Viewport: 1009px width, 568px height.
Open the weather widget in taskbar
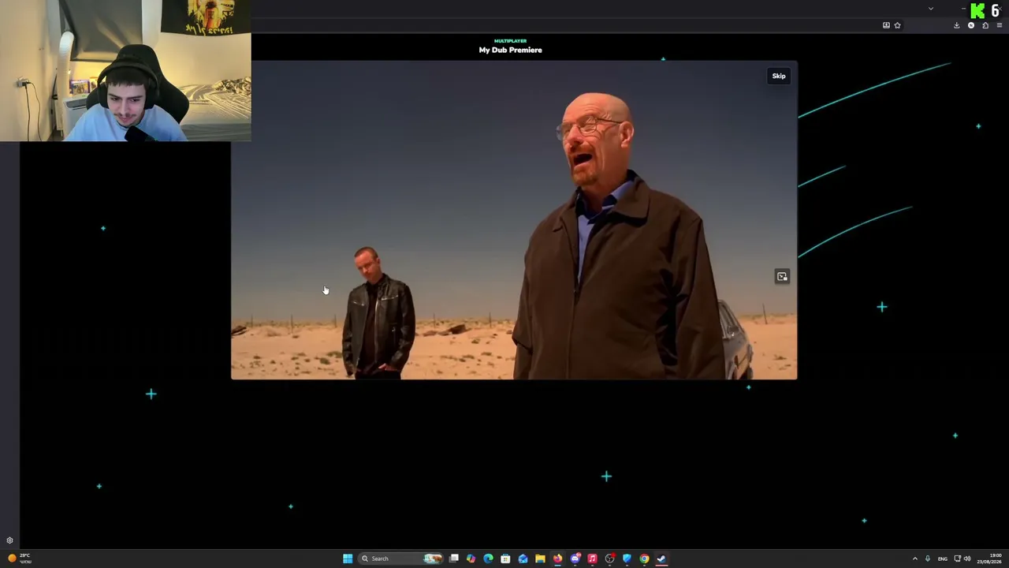(19, 559)
